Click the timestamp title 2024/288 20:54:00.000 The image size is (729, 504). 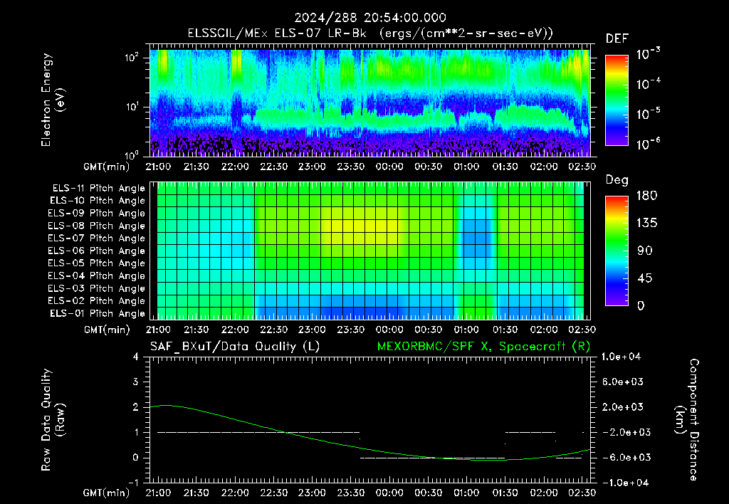pyautogui.click(x=370, y=18)
